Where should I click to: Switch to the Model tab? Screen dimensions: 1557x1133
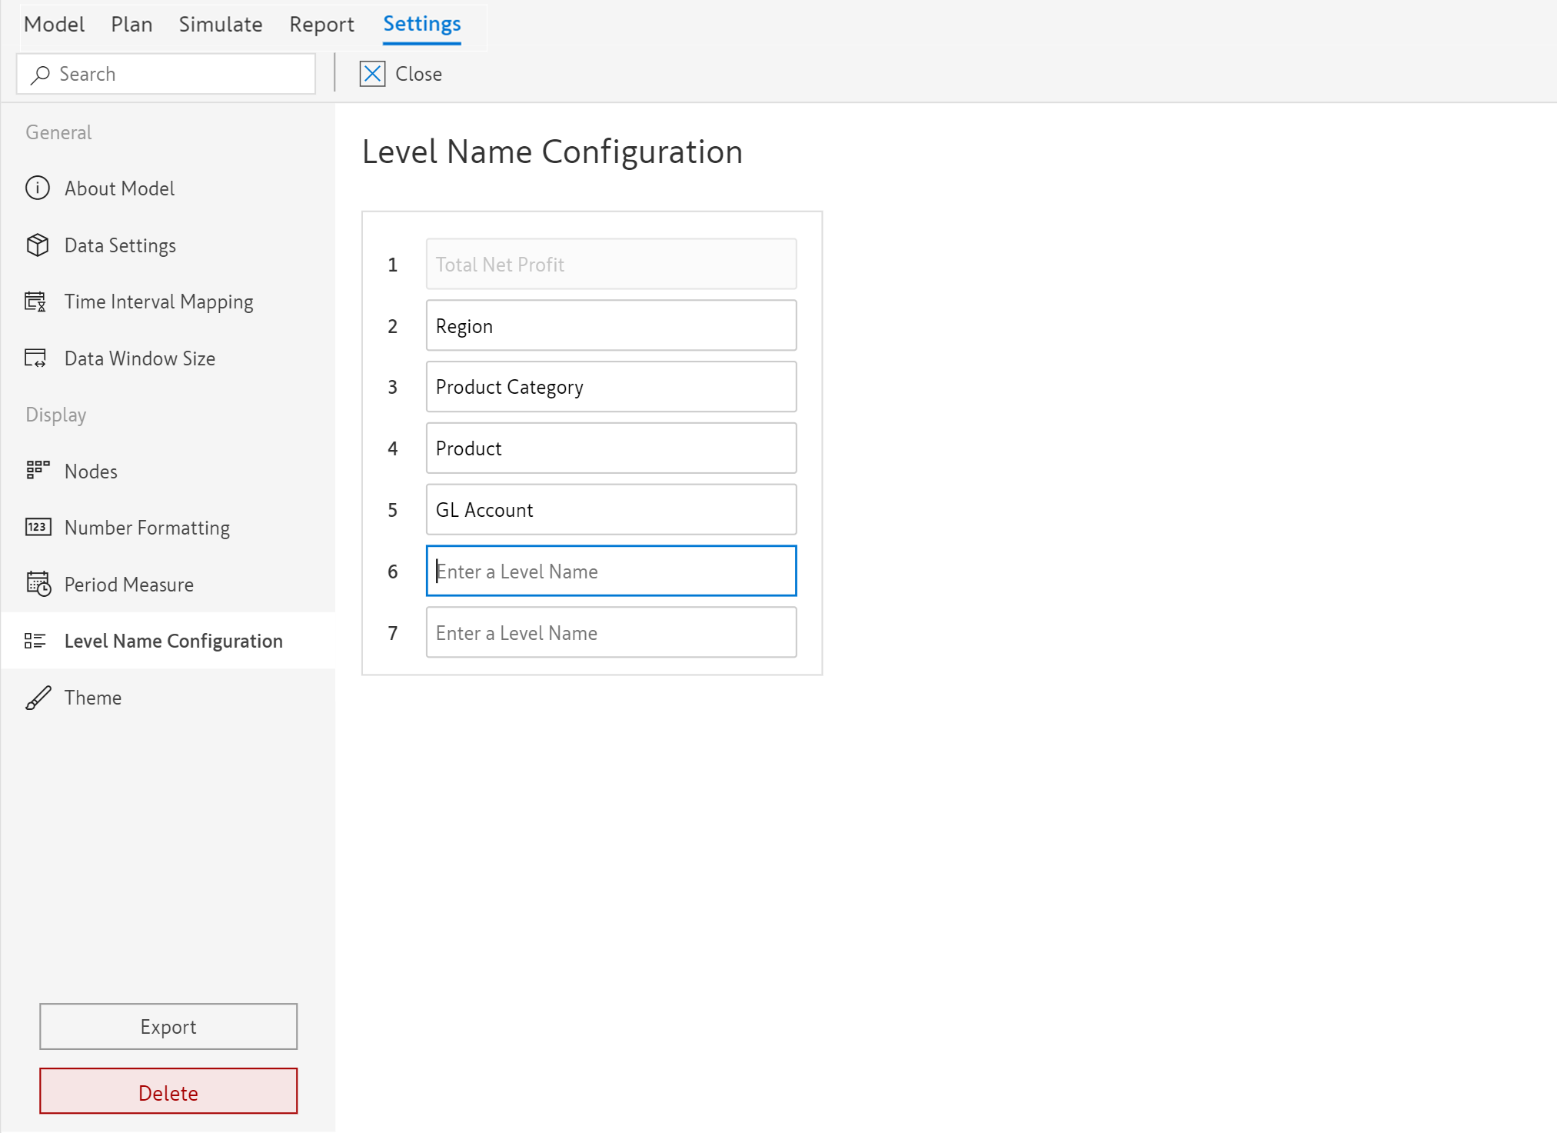[x=54, y=25]
